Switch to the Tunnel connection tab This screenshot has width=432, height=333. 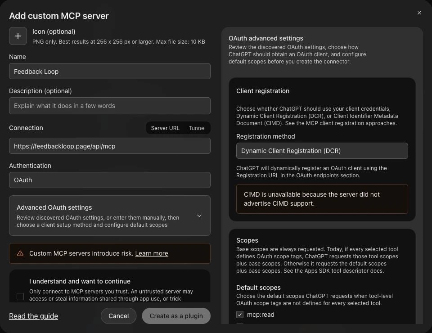pos(197,128)
